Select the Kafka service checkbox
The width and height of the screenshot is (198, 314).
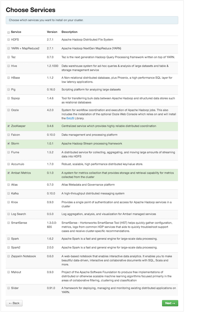tap(9, 194)
